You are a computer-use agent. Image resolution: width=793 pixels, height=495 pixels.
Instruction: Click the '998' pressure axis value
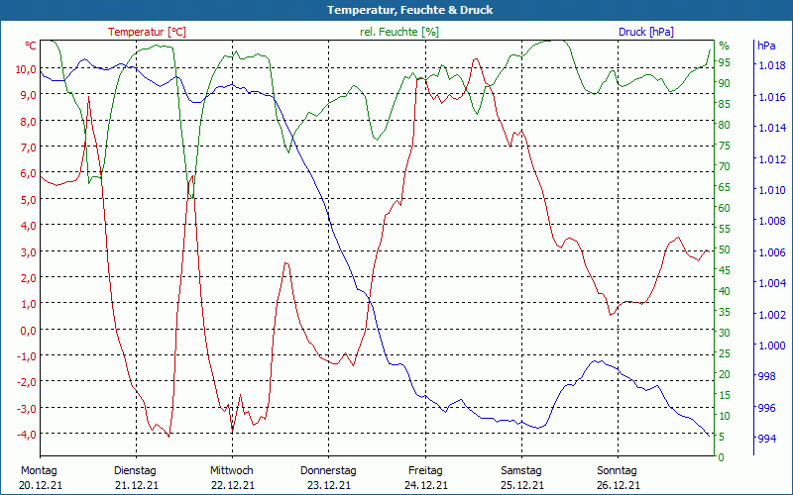point(767,376)
